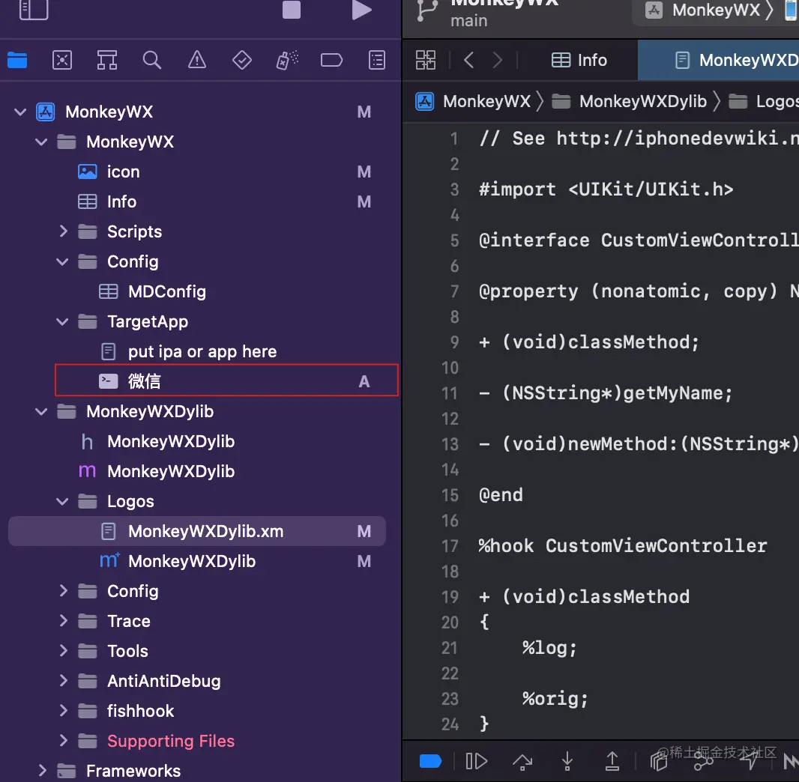Click the Step Out debug button
Image resolution: width=799 pixels, height=782 pixels.
612,762
